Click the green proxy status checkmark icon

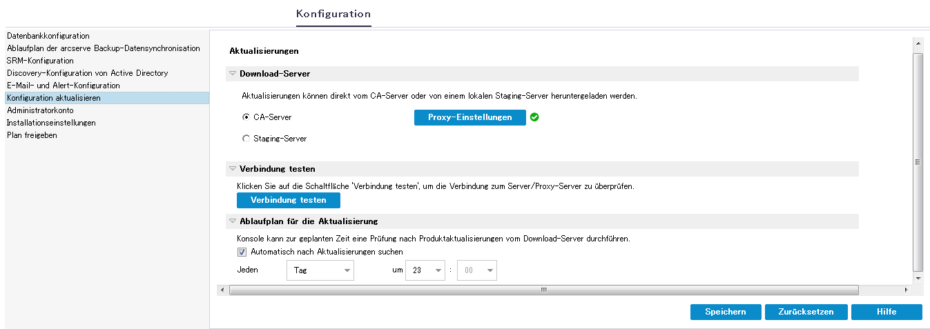coord(534,117)
